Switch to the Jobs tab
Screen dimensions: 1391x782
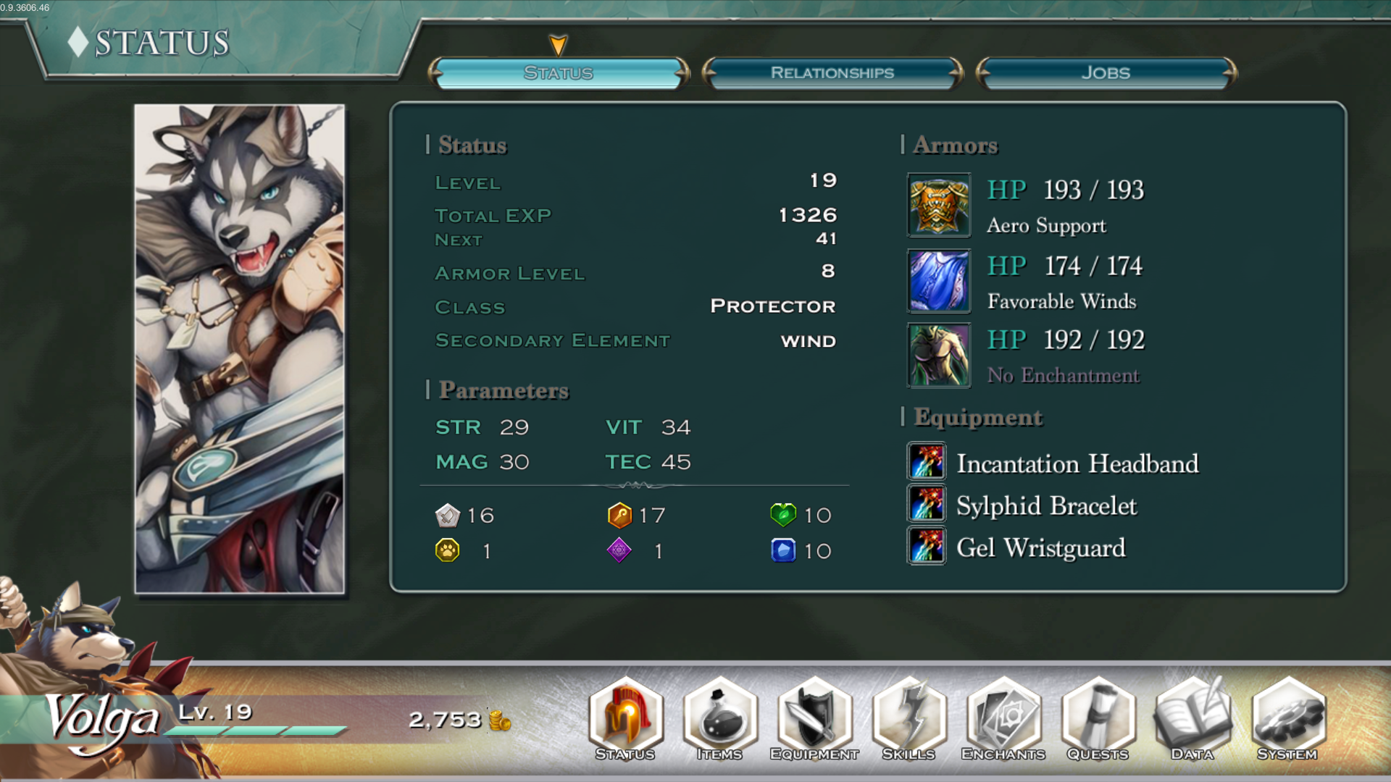point(1106,72)
